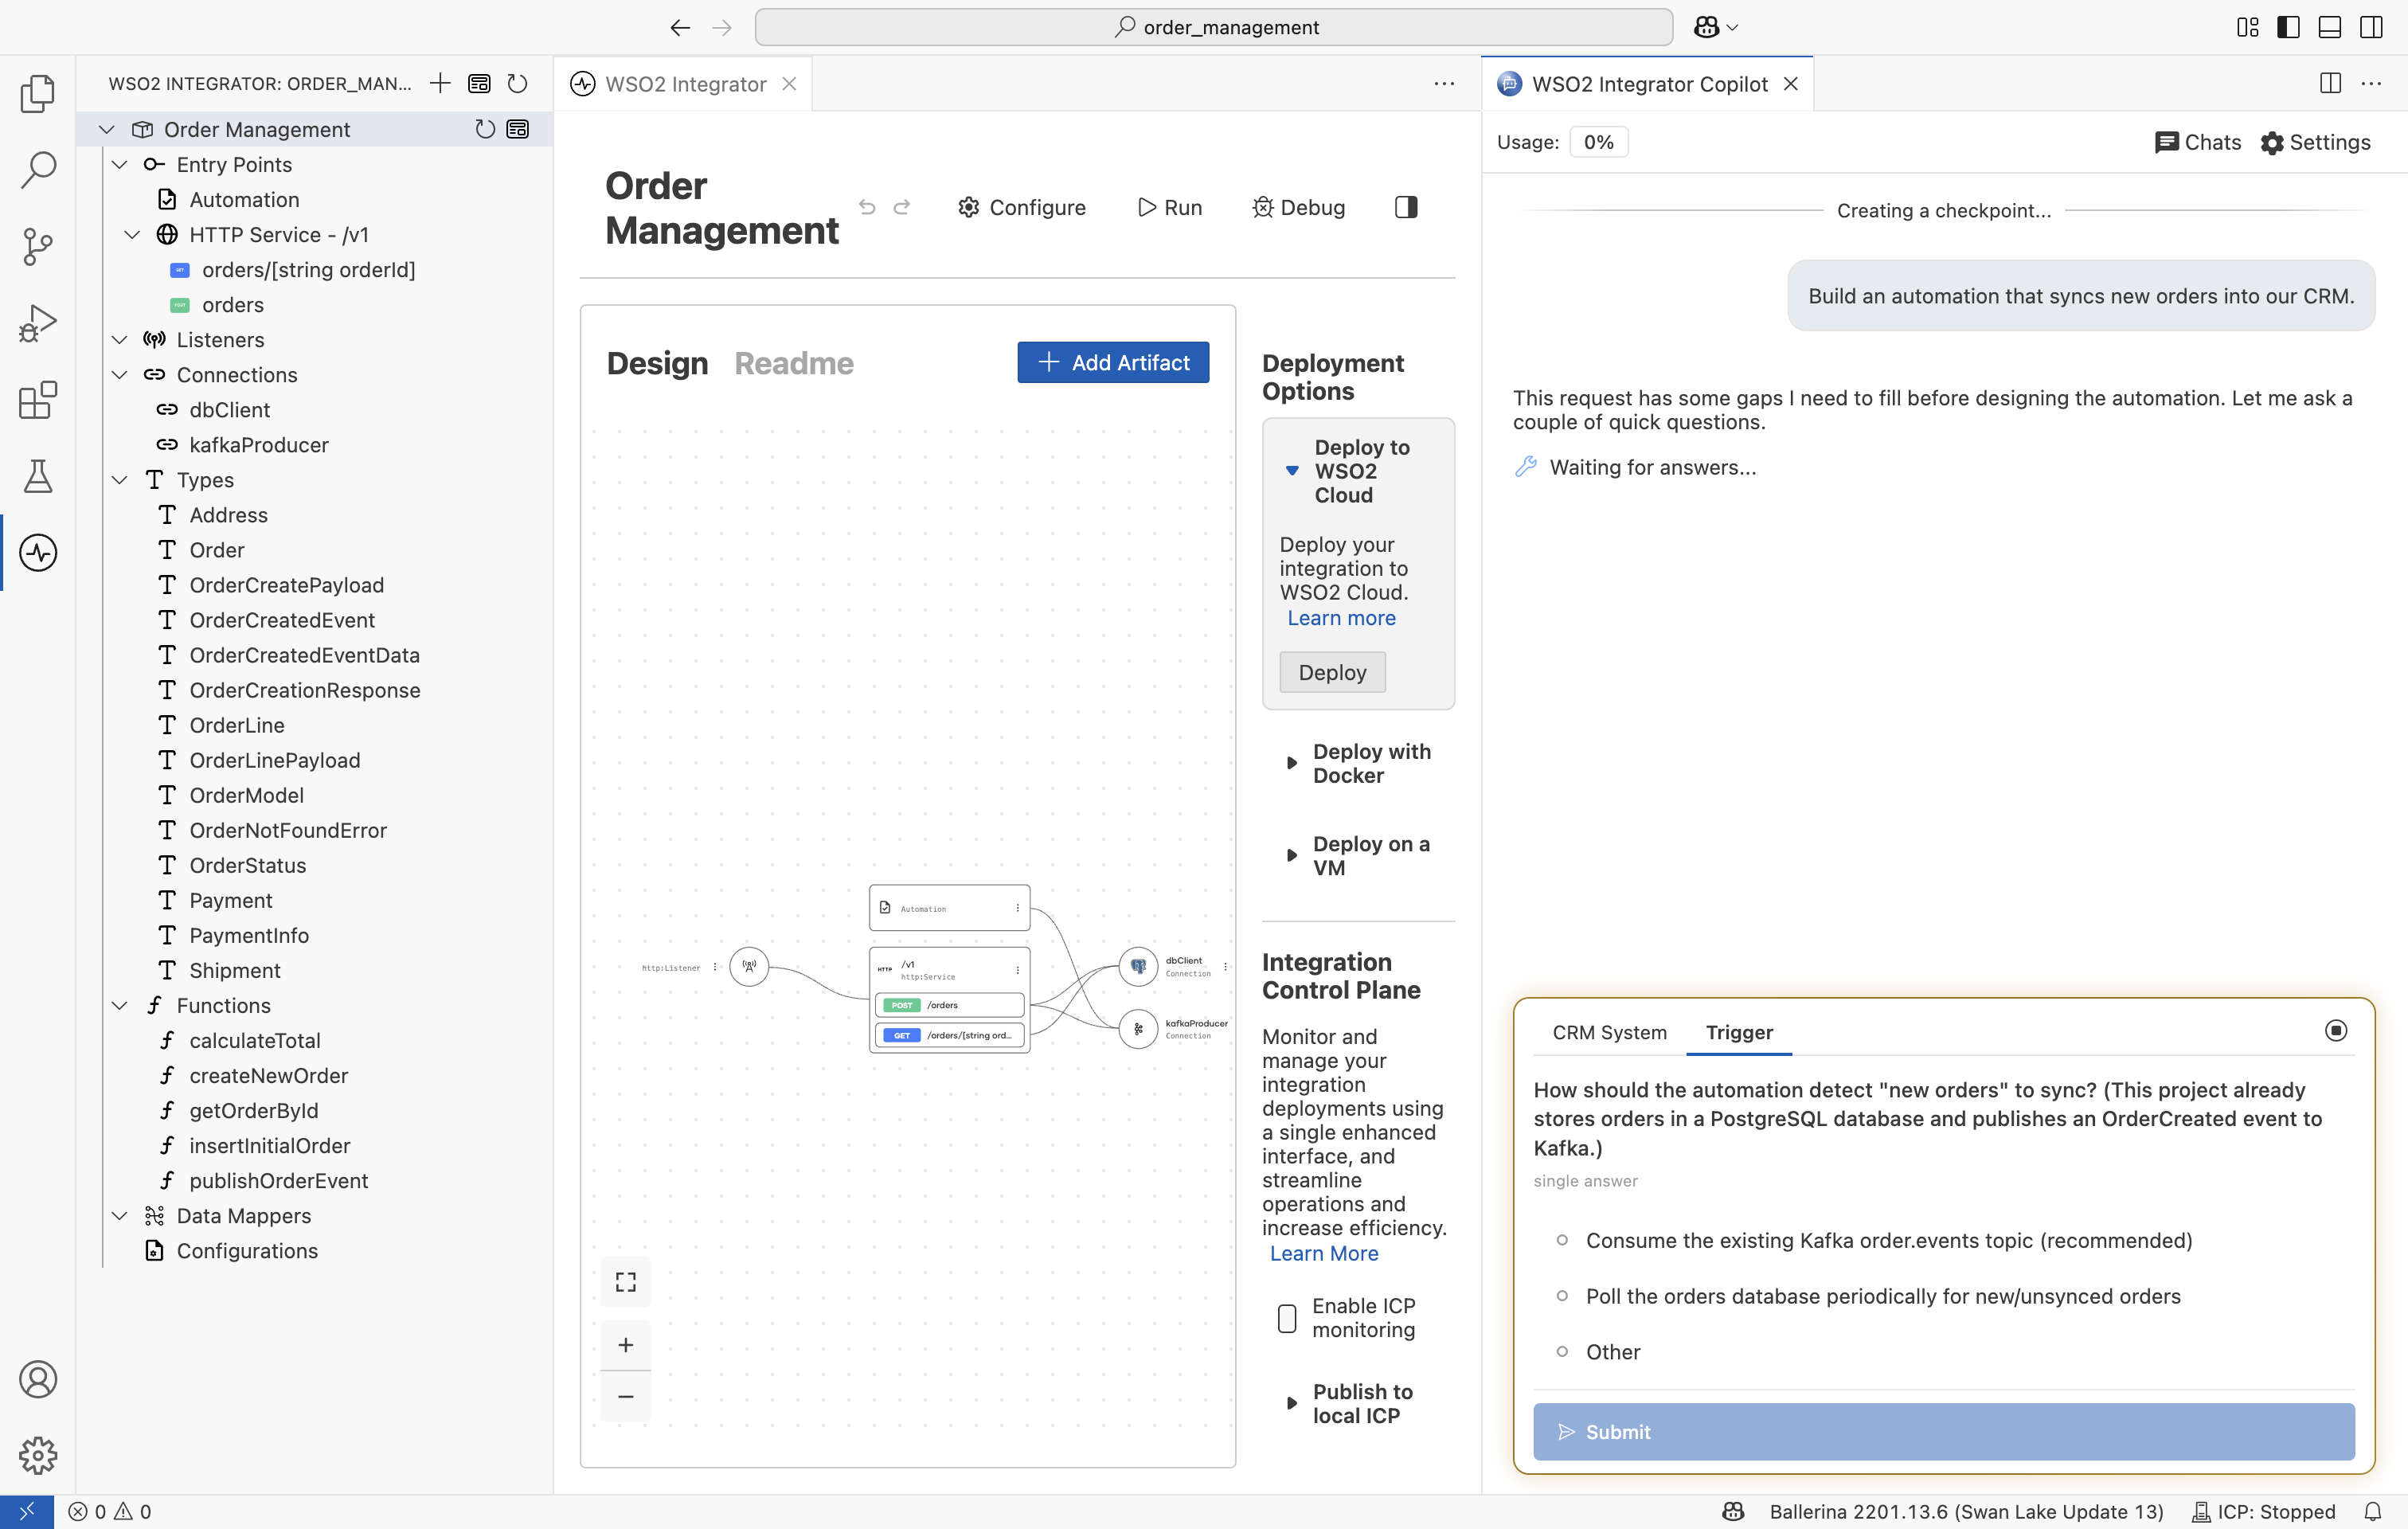Viewport: 2408px width, 1529px height.
Task: Switch to the Readme tab
Action: [794, 363]
